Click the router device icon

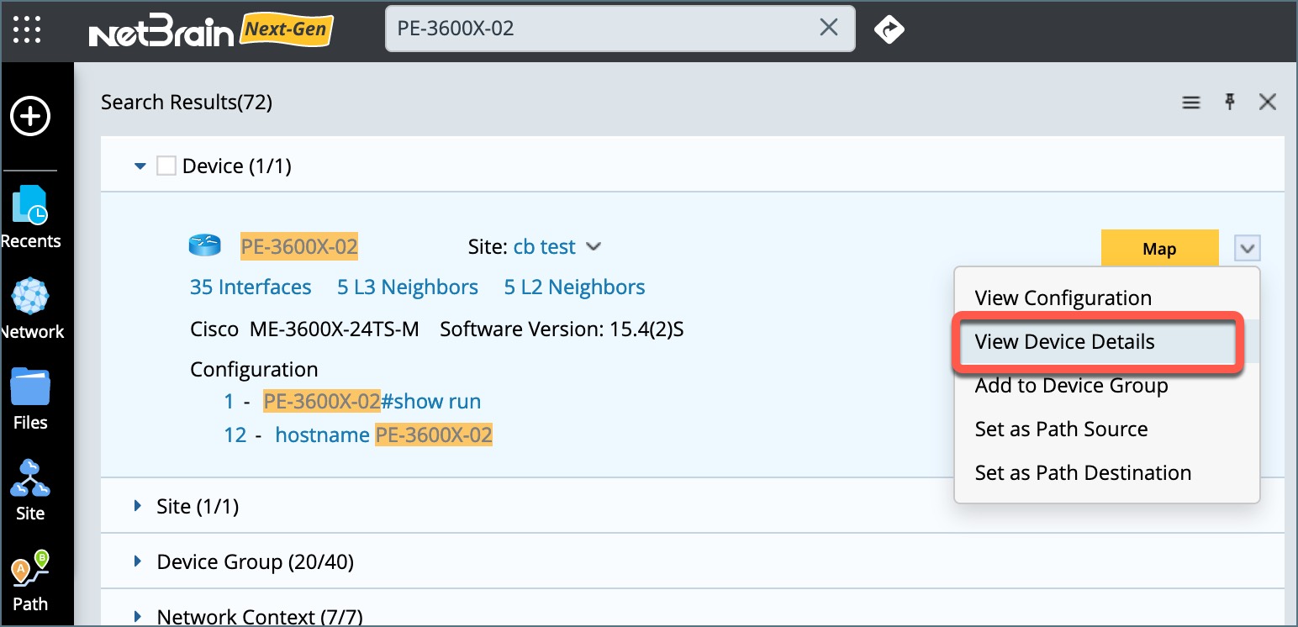point(203,246)
